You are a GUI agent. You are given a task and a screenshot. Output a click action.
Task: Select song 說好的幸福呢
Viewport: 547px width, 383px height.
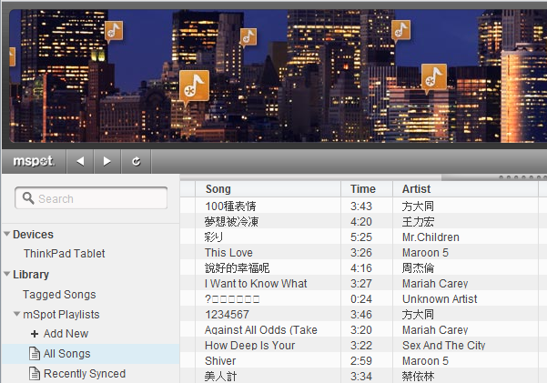click(237, 267)
